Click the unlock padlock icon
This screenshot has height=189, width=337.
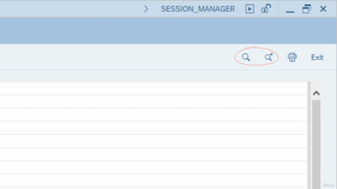(x=266, y=9)
